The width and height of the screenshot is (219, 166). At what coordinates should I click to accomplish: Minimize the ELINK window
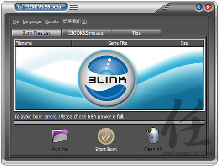[199, 8]
